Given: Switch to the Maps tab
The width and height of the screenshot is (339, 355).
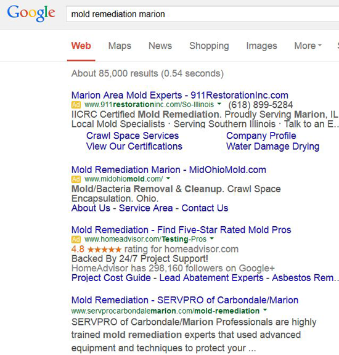Looking at the screenshot, I should [120, 46].
